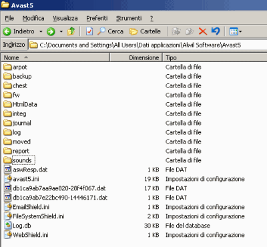
Task: Click the 30 KB size of Log.db
Action: (152, 226)
